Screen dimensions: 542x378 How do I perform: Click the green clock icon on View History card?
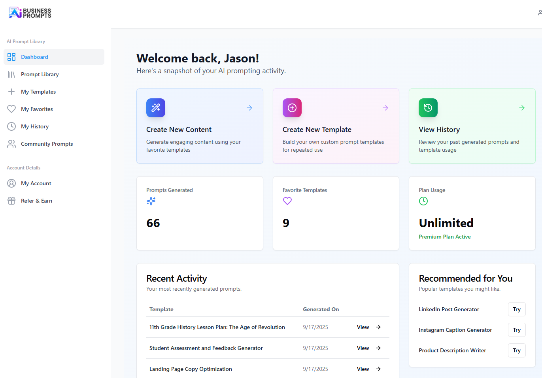pyautogui.click(x=428, y=107)
